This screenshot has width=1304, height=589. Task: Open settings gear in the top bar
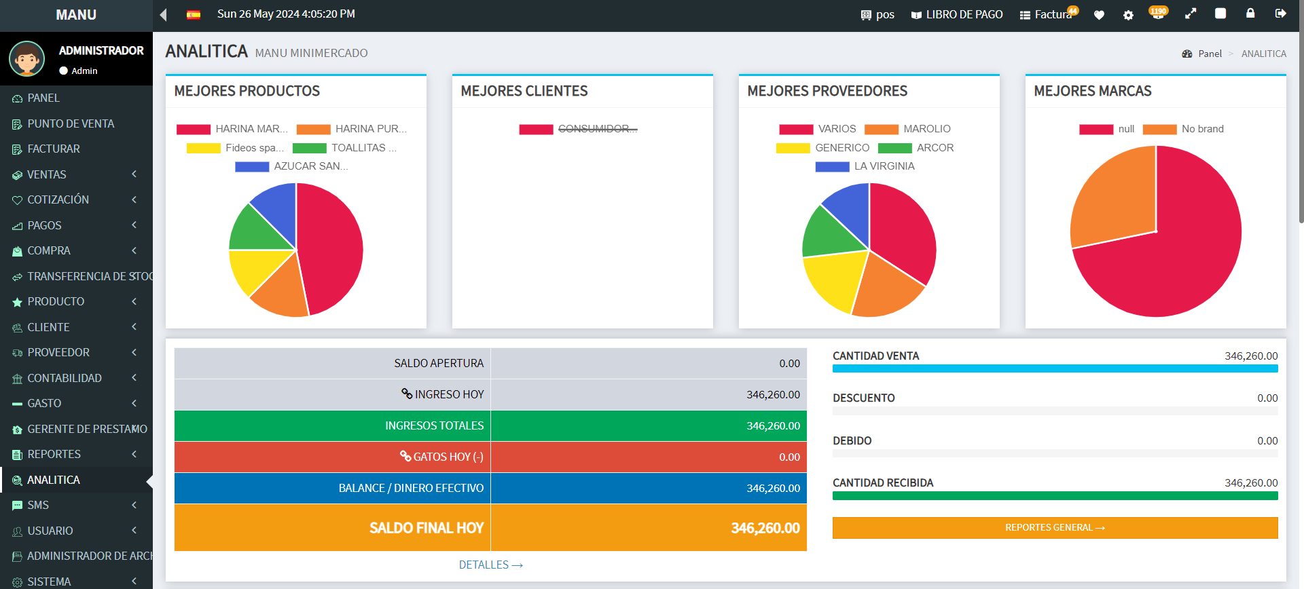pos(1128,15)
